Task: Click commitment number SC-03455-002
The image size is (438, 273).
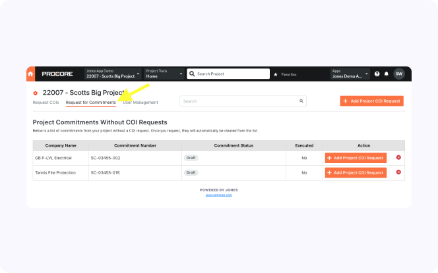Action: [x=106, y=158]
